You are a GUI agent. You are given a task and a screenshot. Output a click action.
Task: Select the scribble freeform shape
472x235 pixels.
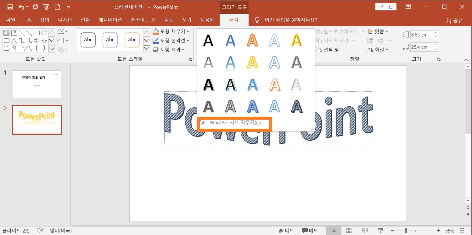pos(14,48)
